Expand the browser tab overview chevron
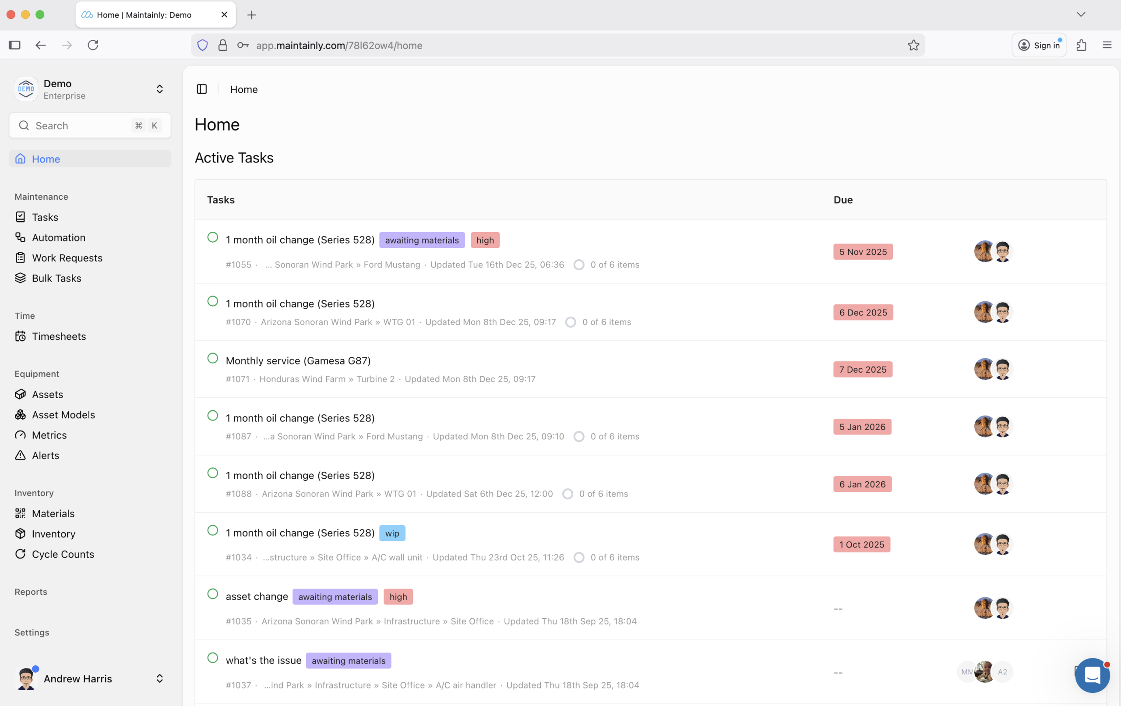Screen dimensions: 1121x706 [x=1081, y=14]
